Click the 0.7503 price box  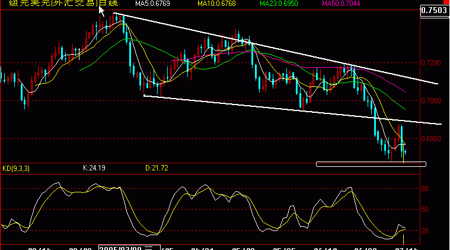pos(434,10)
